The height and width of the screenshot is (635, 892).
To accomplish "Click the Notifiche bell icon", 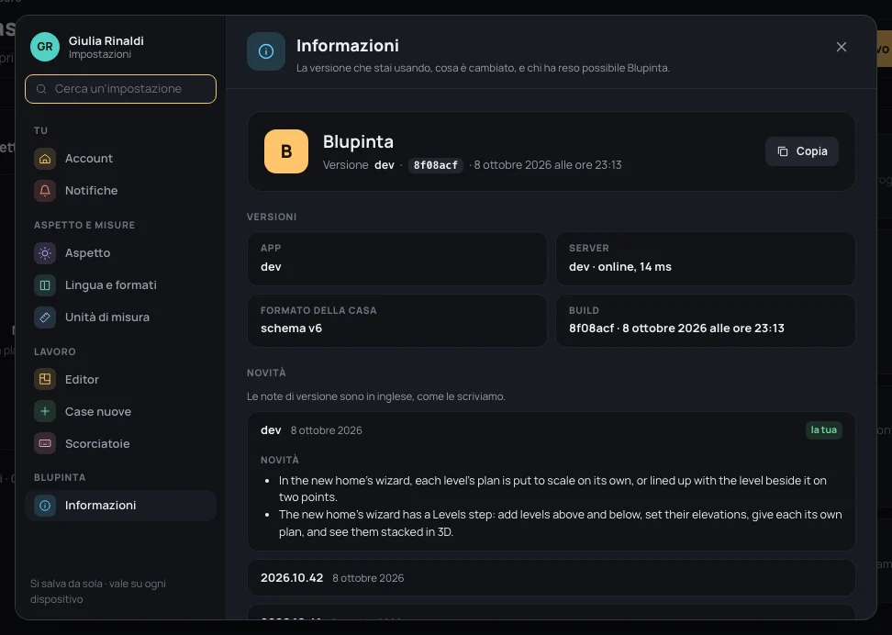I will pos(45,191).
